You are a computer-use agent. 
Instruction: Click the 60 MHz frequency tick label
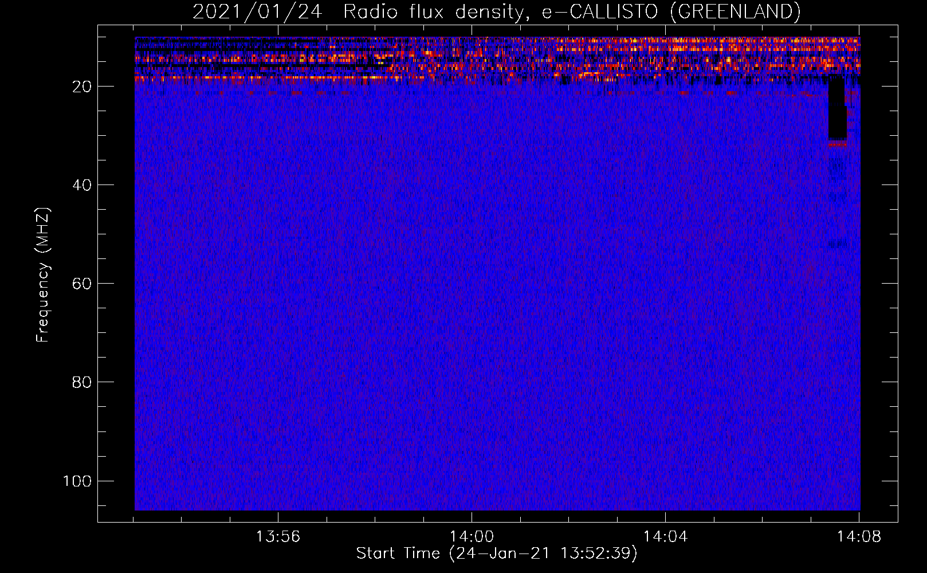(x=82, y=284)
